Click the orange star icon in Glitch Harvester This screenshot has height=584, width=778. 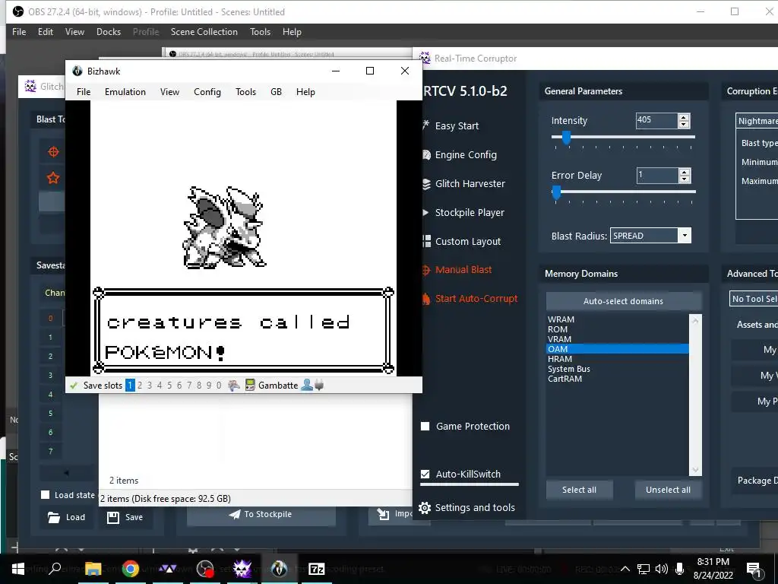(x=53, y=178)
